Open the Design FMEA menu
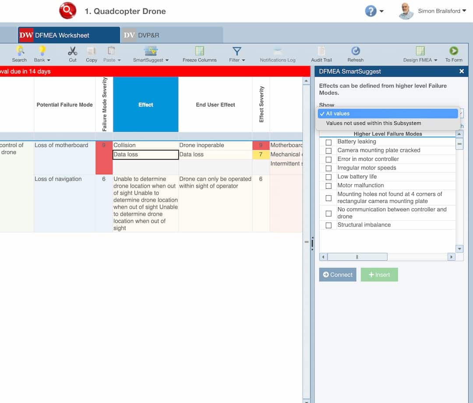The height and width of the screenshot is (403, 473). 419,53
